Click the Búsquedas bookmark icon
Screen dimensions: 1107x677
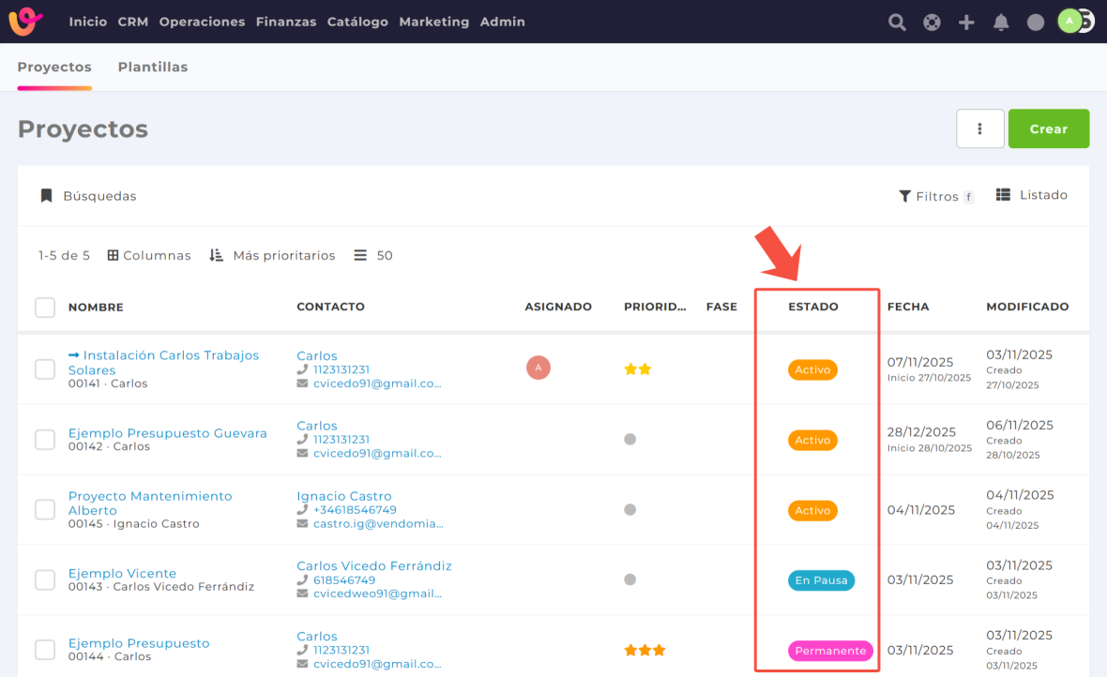click(x=46, y=196)
